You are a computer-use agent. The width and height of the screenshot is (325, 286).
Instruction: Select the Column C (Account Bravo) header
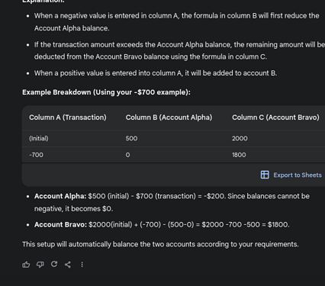pos(275,117)
